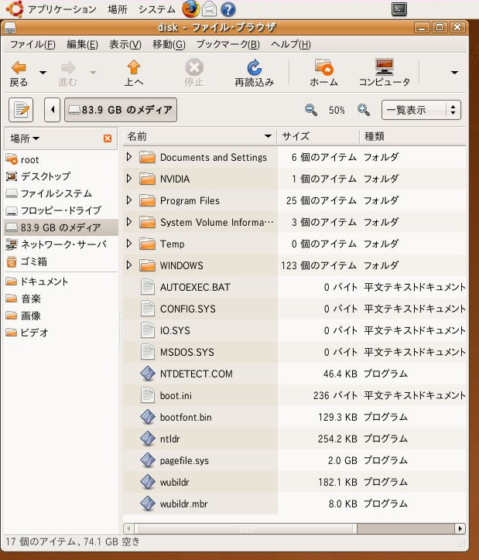Image resolution: width=479 pixels, height=560 pixels.
Task: Select ファイルシステム in the sidebar
Action: pos(60,193)
